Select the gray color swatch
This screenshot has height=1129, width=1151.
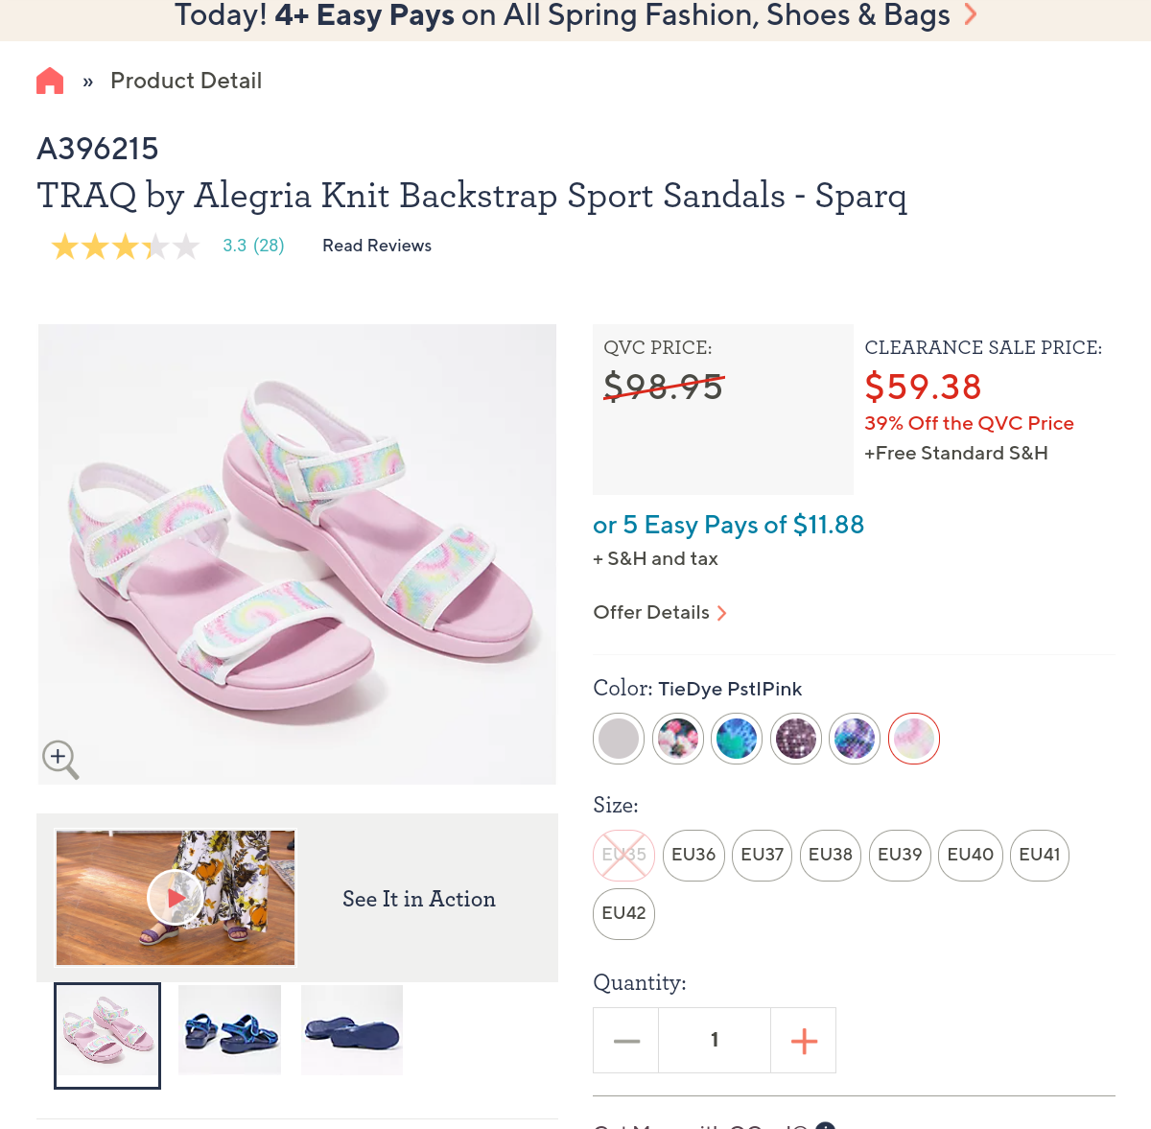point(619,739)
